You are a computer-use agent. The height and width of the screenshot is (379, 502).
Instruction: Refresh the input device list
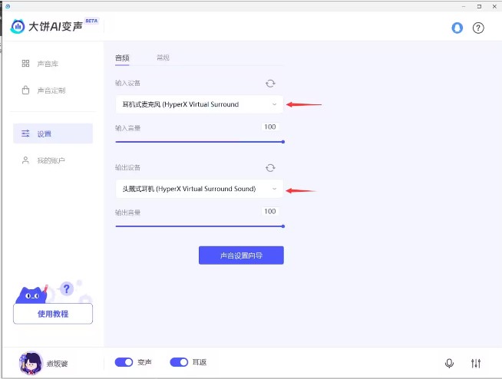(270, 84)
